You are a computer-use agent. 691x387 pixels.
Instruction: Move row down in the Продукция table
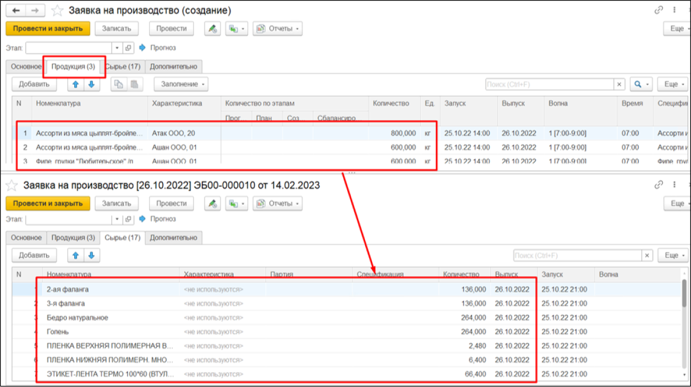tap(91, 85)
